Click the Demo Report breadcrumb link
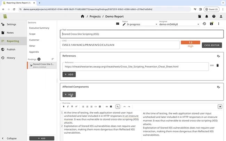Image resolution: width=226 pixels, height=141 pixels. pyautogui.click(x=114, y=16)
